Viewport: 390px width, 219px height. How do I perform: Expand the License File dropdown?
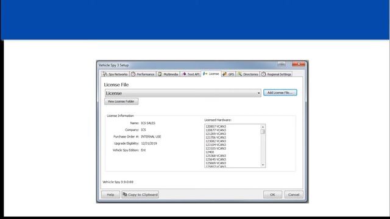tap(183, 93)
